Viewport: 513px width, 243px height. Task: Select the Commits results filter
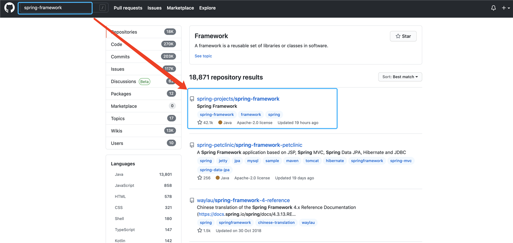pos(144,57)
